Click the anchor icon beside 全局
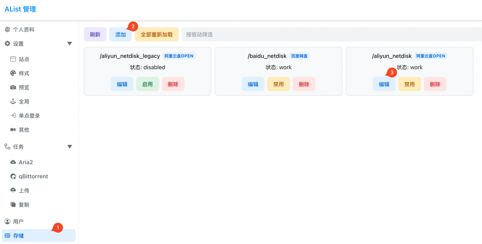 13,102
